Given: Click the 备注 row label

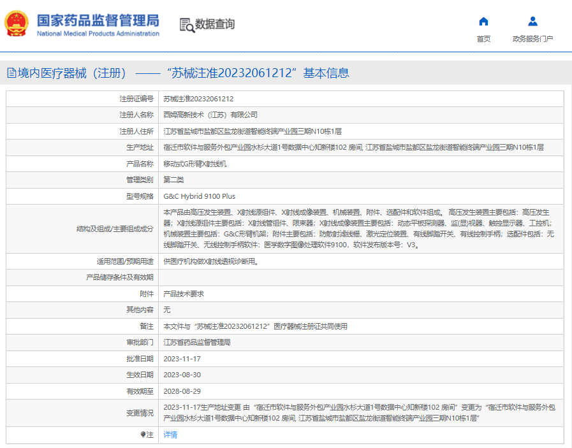Looking at the screenshot, I should click(147, 326).
